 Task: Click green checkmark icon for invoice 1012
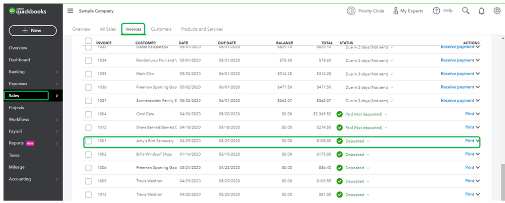(340, 127)
